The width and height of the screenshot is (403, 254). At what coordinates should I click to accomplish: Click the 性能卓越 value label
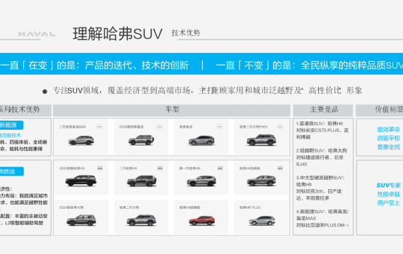(x=388, y=194)
